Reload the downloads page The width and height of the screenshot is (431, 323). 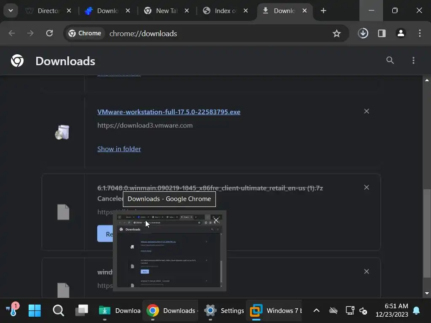(50, 33)
